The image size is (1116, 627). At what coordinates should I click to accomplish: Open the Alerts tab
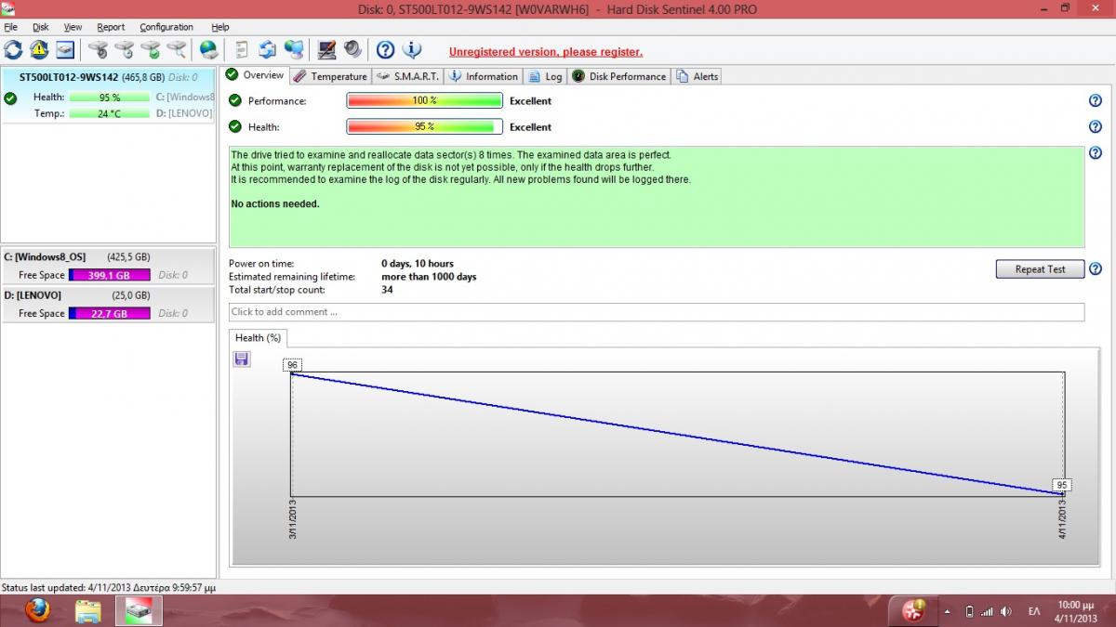point(697,76)
